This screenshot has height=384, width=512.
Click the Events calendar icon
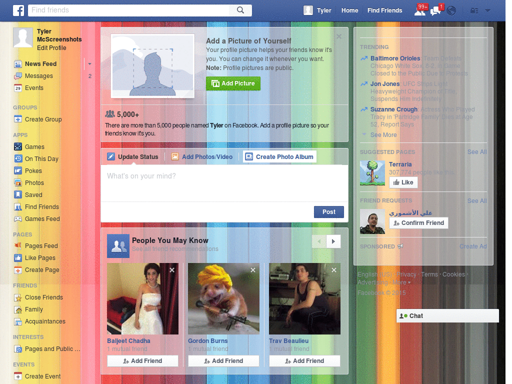click(18, 88)
